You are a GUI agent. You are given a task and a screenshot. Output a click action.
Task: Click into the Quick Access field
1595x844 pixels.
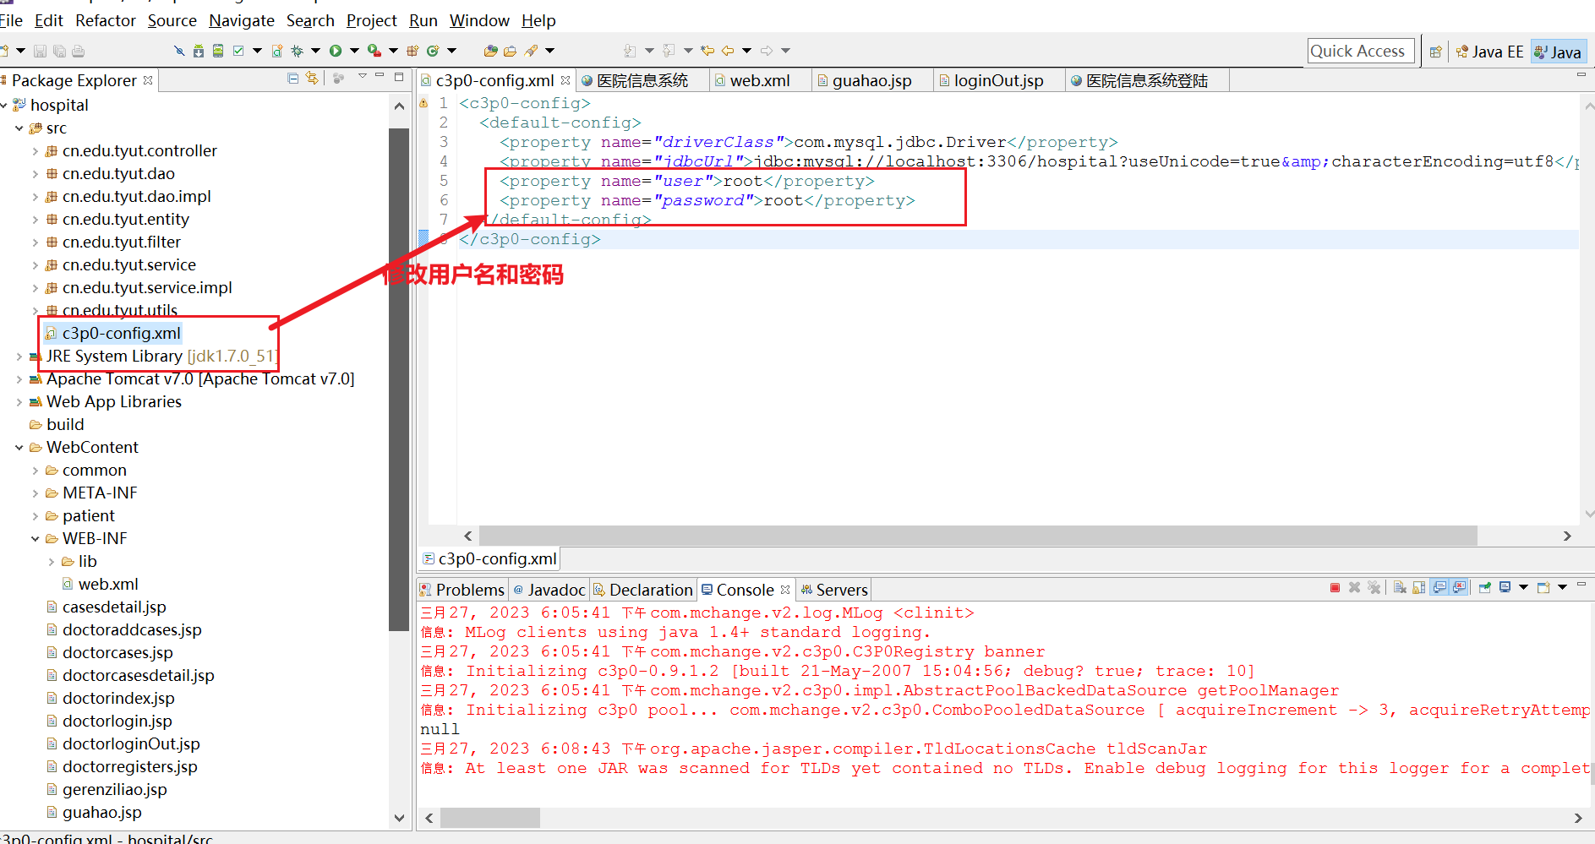pyautogui.click(x=1360, y=52)
